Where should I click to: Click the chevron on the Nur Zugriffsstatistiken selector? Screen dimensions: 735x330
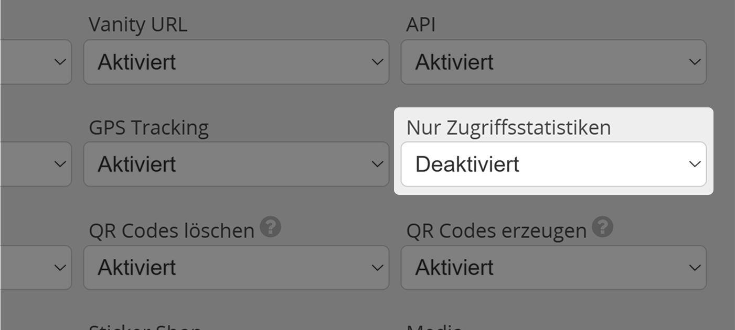click(695, 164)
